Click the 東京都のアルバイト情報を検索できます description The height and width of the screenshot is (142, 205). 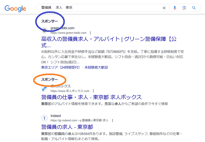coord(105,104)
